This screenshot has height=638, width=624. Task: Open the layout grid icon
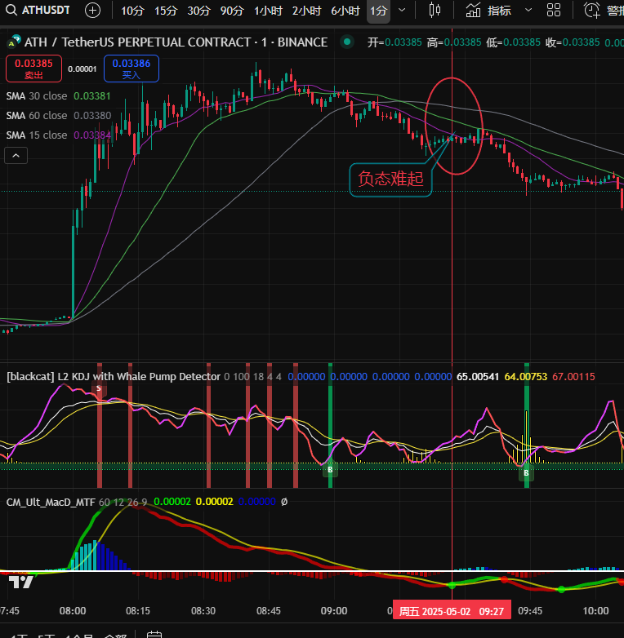(554, 10)
